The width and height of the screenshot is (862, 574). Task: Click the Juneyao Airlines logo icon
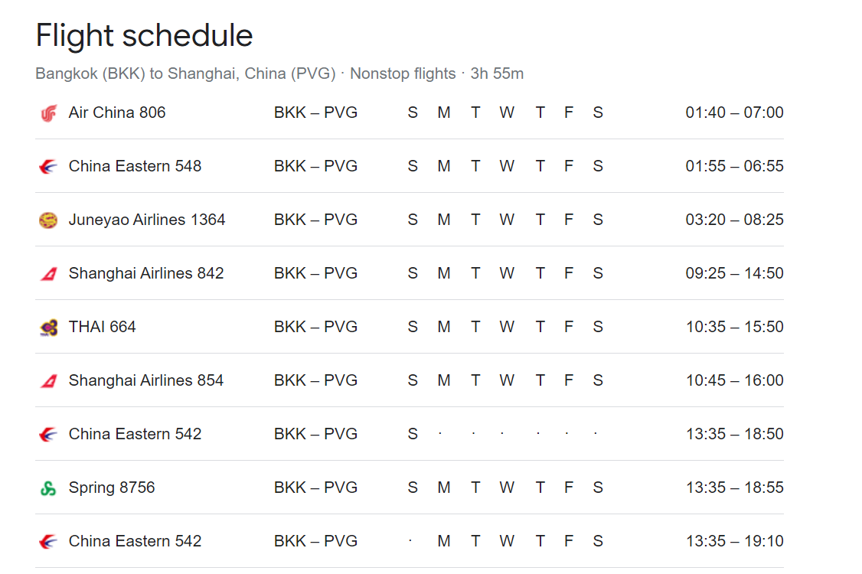tap(48, 220)
